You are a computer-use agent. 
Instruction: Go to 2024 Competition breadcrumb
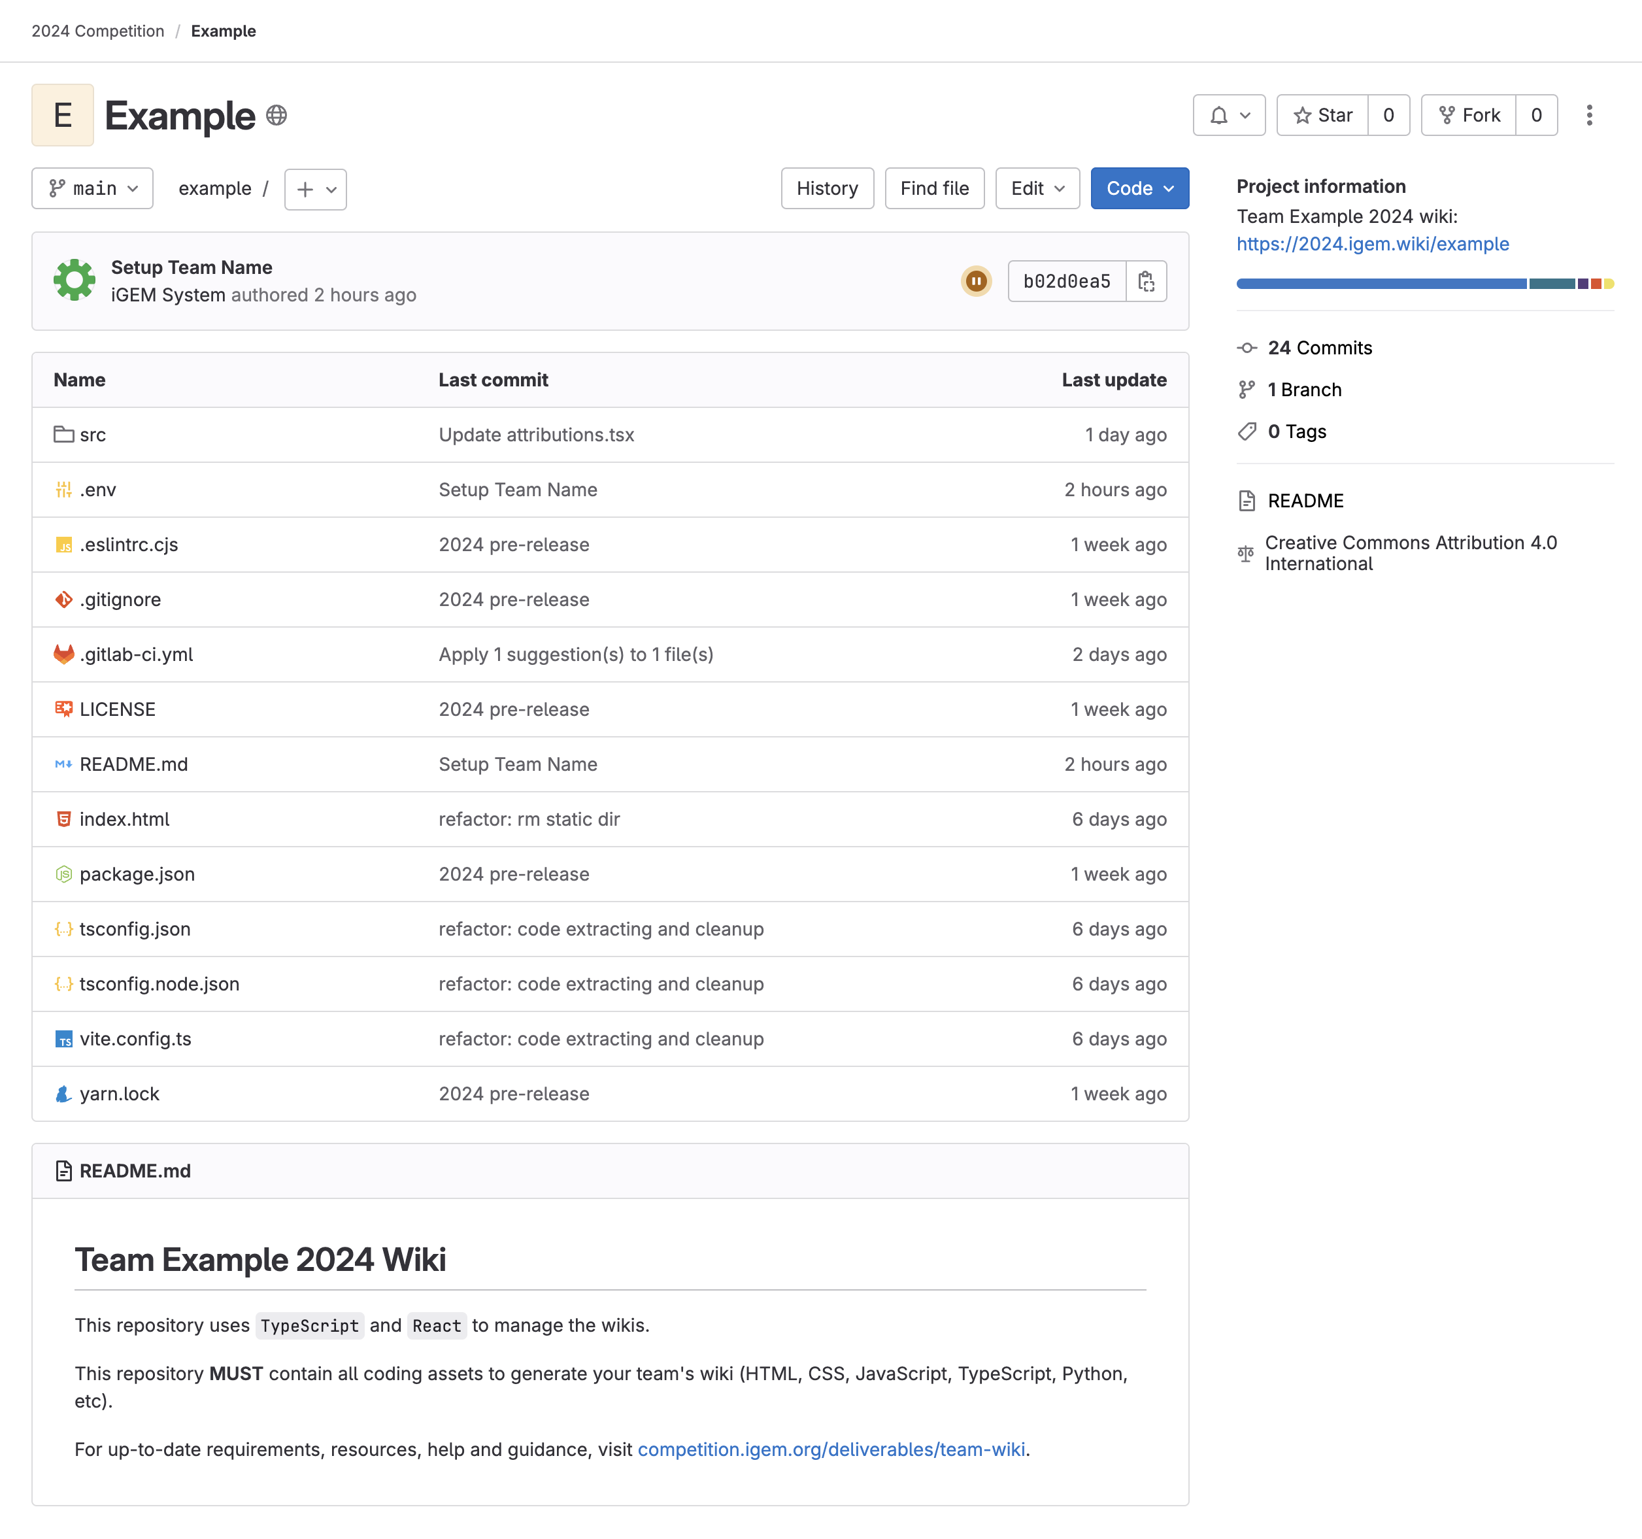(97, 31)
